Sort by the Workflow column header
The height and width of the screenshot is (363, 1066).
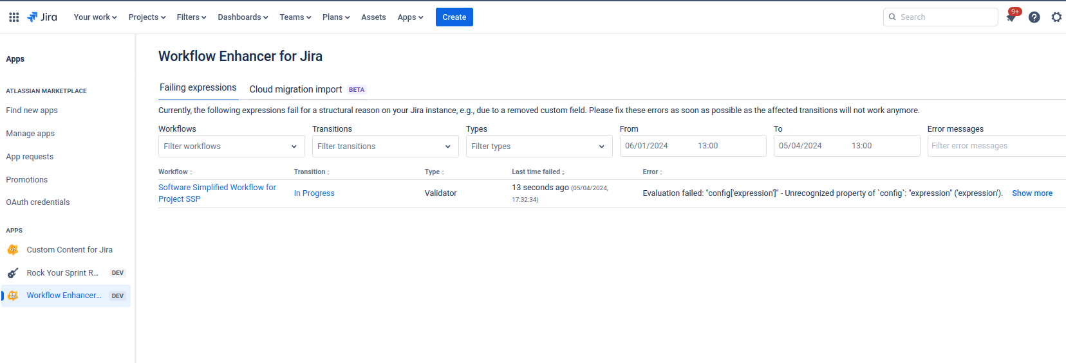tap(175, 172)
